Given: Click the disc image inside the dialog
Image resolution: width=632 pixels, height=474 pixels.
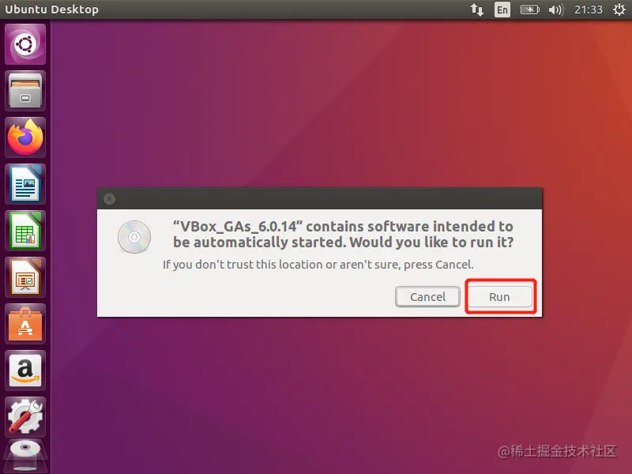Looking at the screenshot, I should coord(134,237).
